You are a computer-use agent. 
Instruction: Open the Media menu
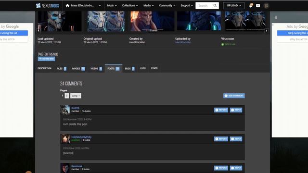pos(148,5)
